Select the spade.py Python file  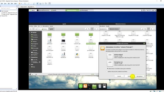click(77, 55)
